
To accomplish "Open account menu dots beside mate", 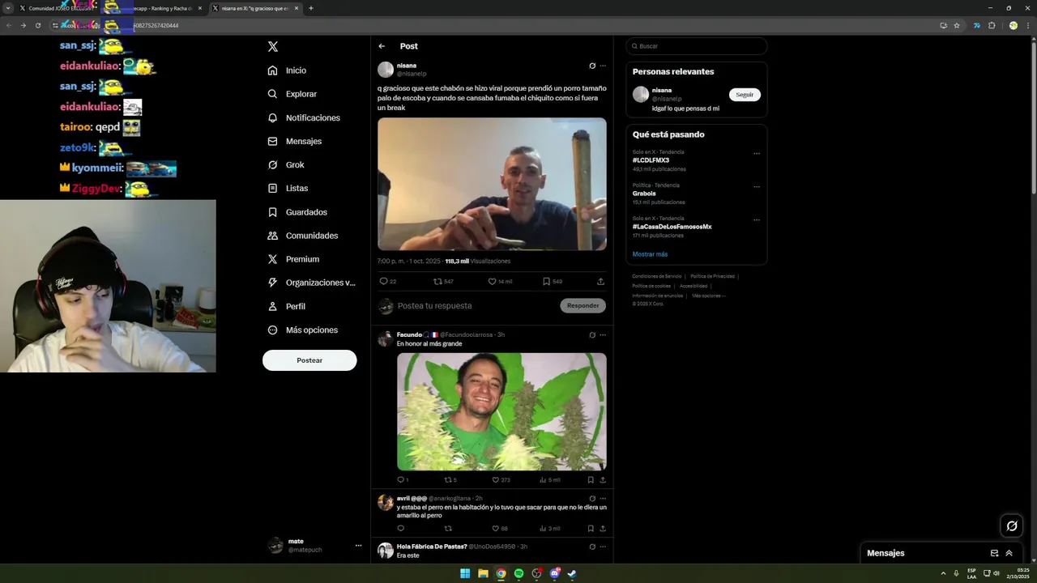I will [x=358, y=546].
